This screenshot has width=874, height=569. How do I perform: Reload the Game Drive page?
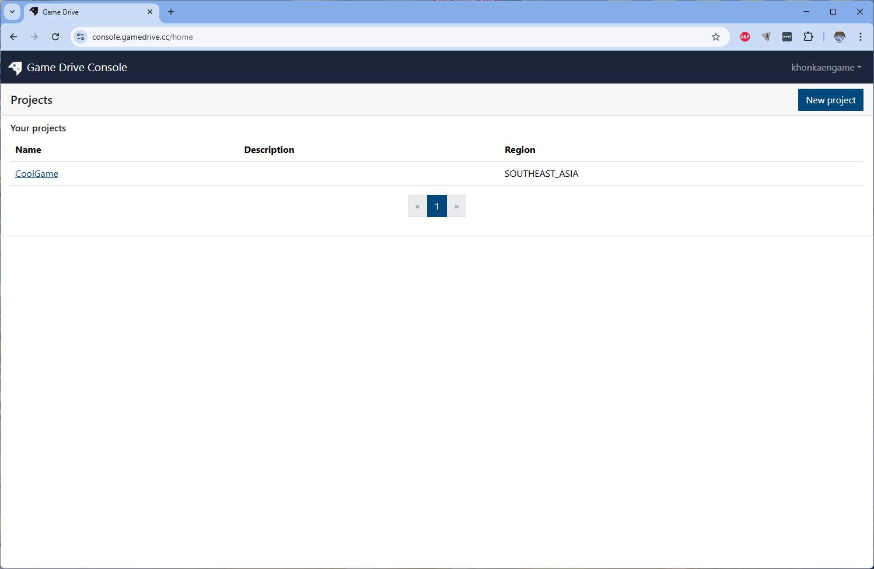pos(55,37)
